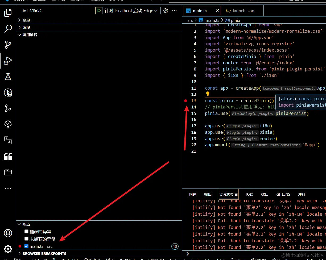Screen dimensions: 326x260
Task: Click the lightbulb code action on line 12
Action: 208,94
